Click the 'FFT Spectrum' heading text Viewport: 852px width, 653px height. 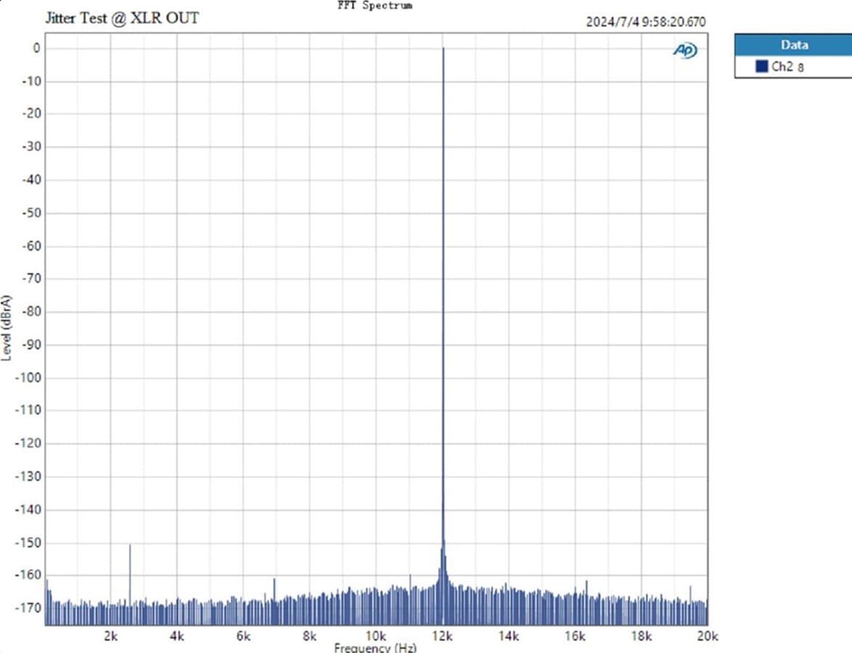tap(375, 5)
